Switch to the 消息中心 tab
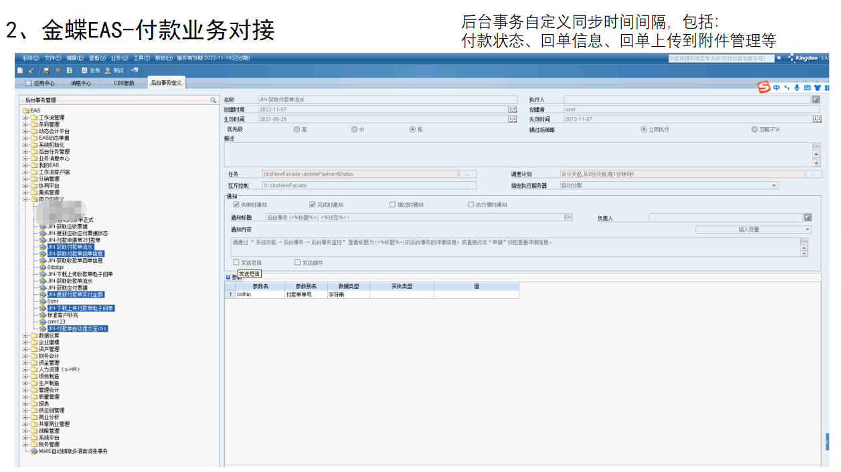This screenshot has width=842, height=472. (x=80, y=84)
